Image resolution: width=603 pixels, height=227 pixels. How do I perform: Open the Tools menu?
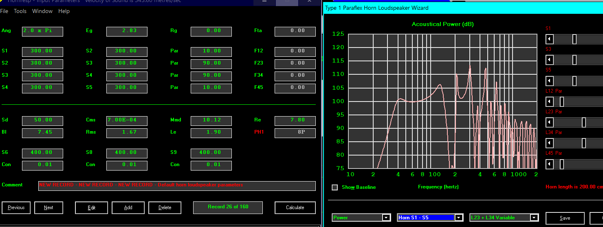[x=20, y=11]
